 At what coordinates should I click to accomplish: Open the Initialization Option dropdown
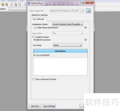pyautogui.click(x=67, y=24)
